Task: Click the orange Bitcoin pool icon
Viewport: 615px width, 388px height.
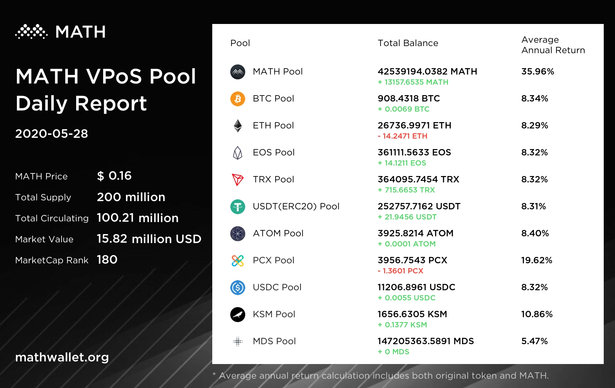Action: (238, 99)
